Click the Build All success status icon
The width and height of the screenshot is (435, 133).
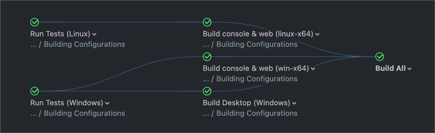(x=380, y=57)
